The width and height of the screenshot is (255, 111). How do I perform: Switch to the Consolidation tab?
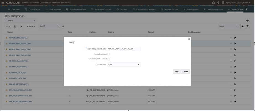click(x=33, y=9)
